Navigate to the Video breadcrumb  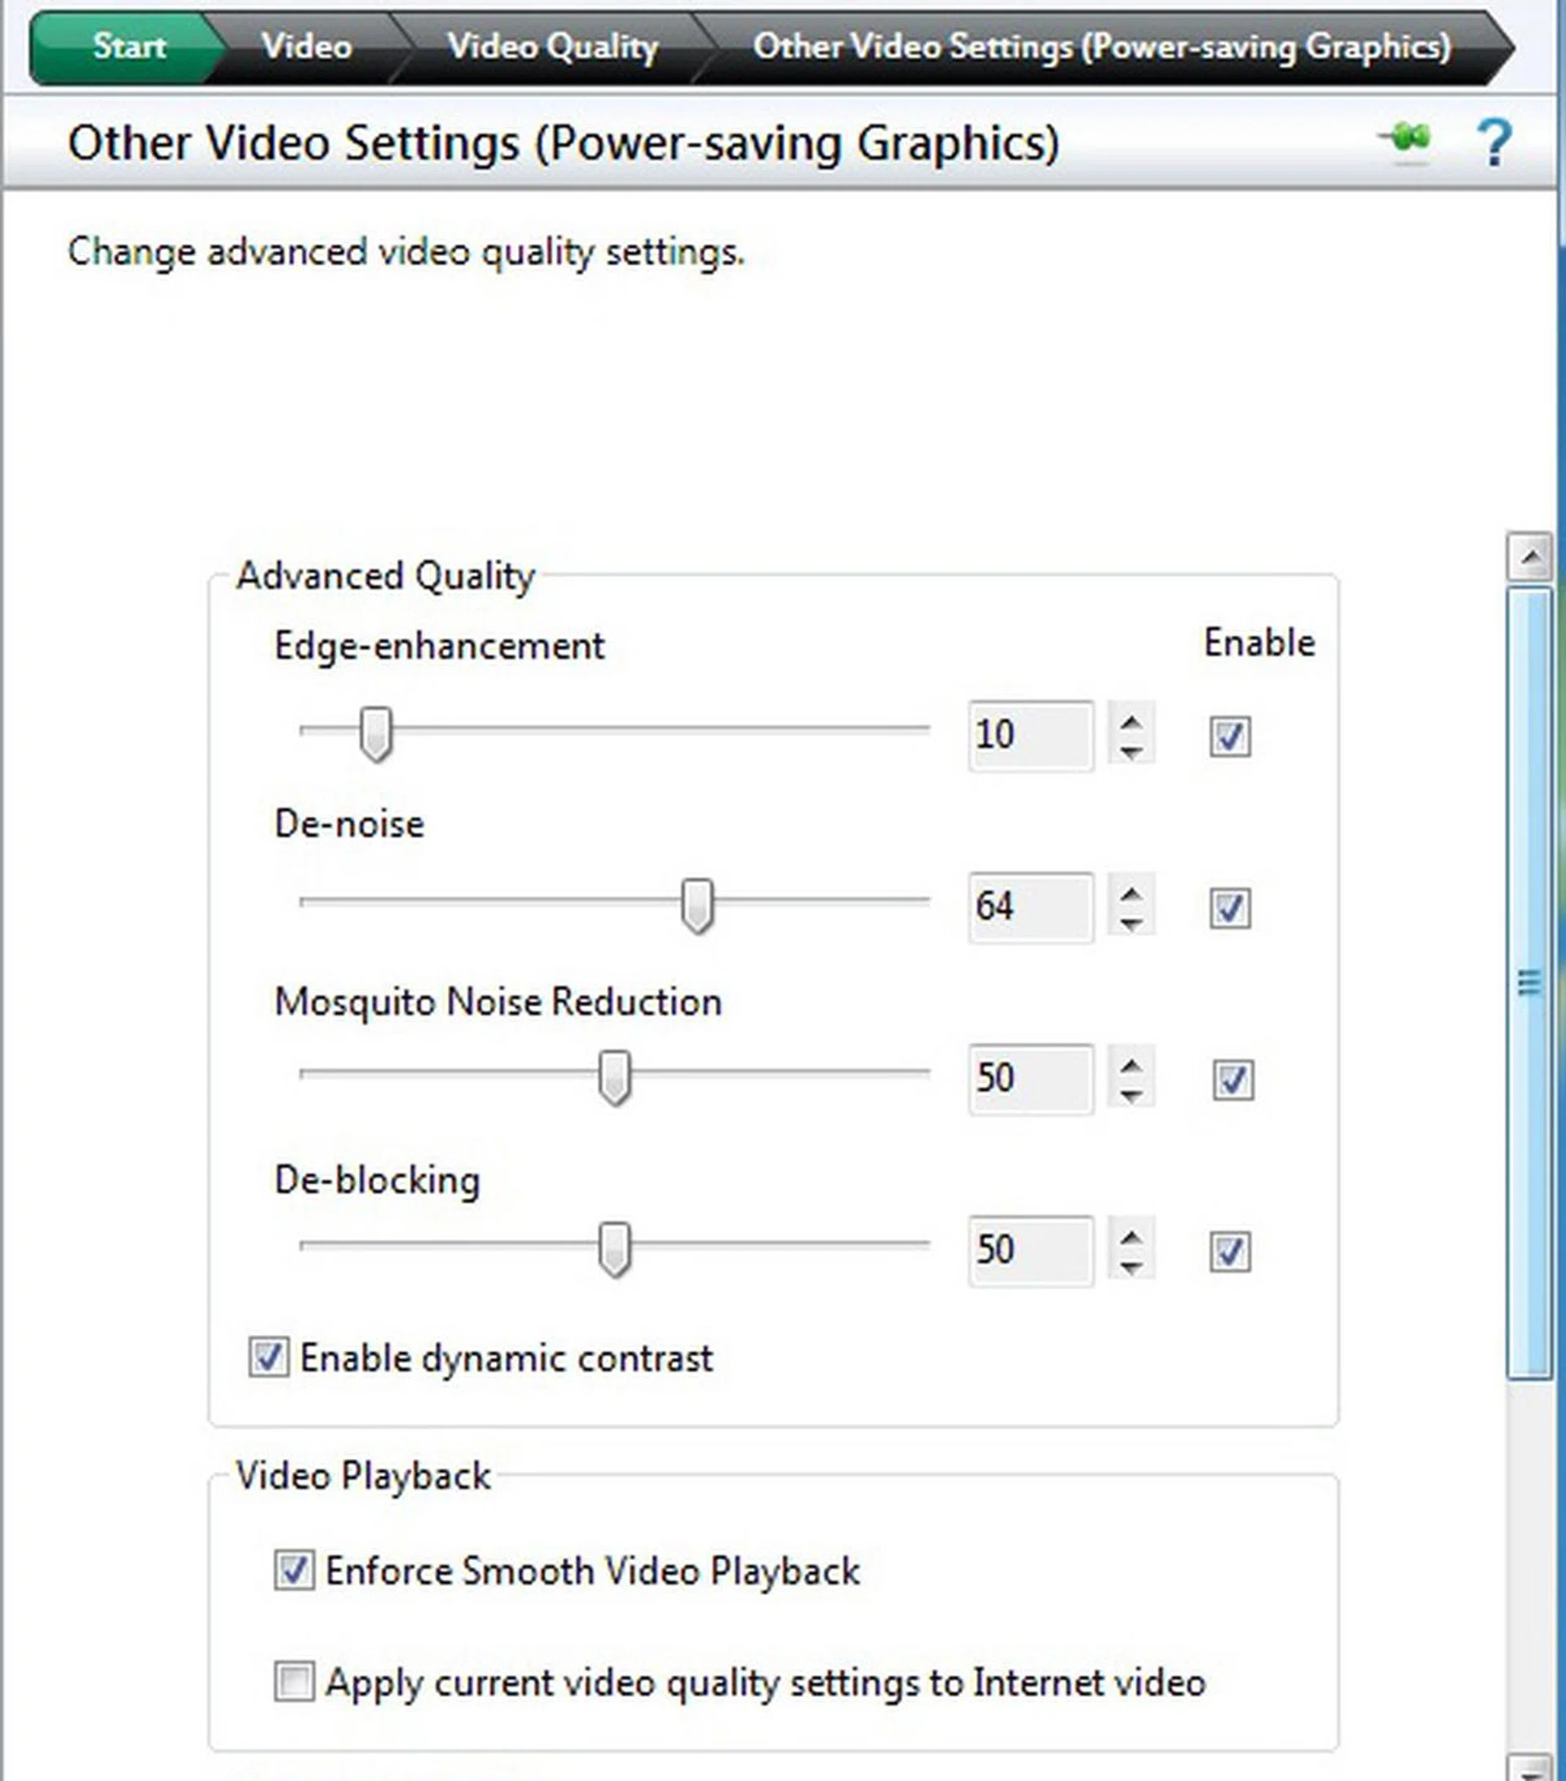click(307, 47)
